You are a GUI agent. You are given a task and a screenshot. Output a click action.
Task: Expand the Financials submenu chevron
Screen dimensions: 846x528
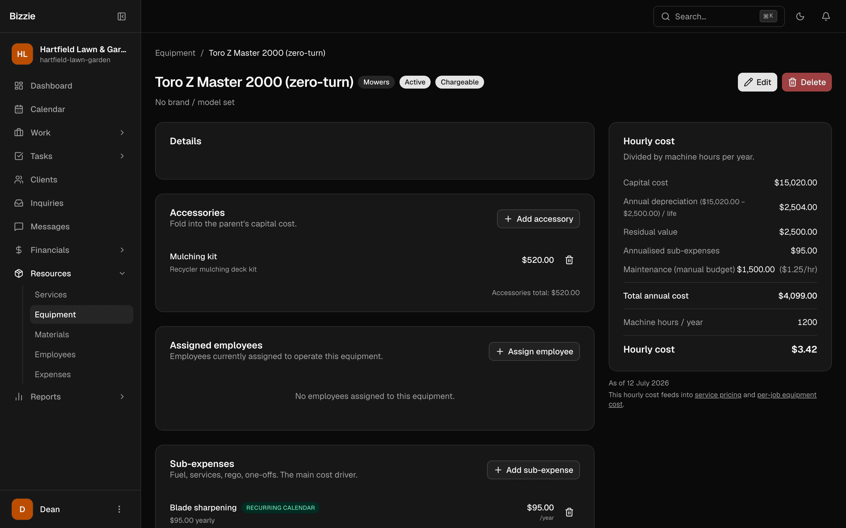point(122,250)
